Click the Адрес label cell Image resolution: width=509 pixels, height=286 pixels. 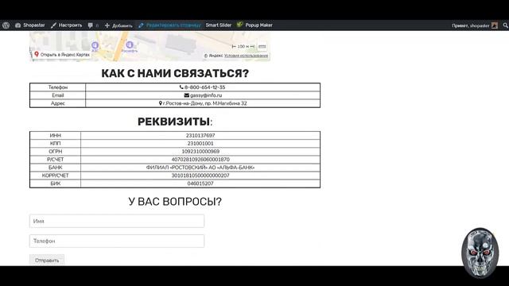[x=58, y=103]
